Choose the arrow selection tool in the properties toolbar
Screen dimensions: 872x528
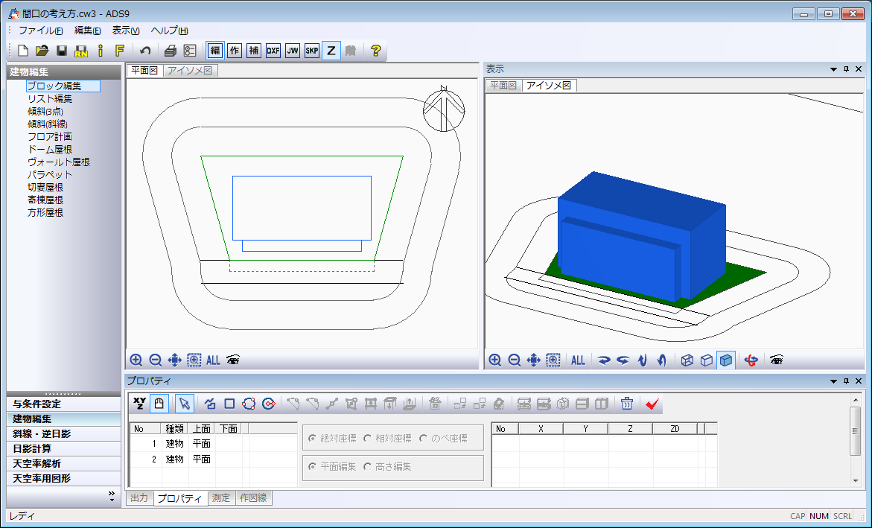[x=185, y=404]
